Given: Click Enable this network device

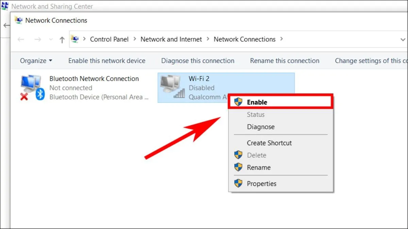Looking at the screenshot, I should [107, 61].
